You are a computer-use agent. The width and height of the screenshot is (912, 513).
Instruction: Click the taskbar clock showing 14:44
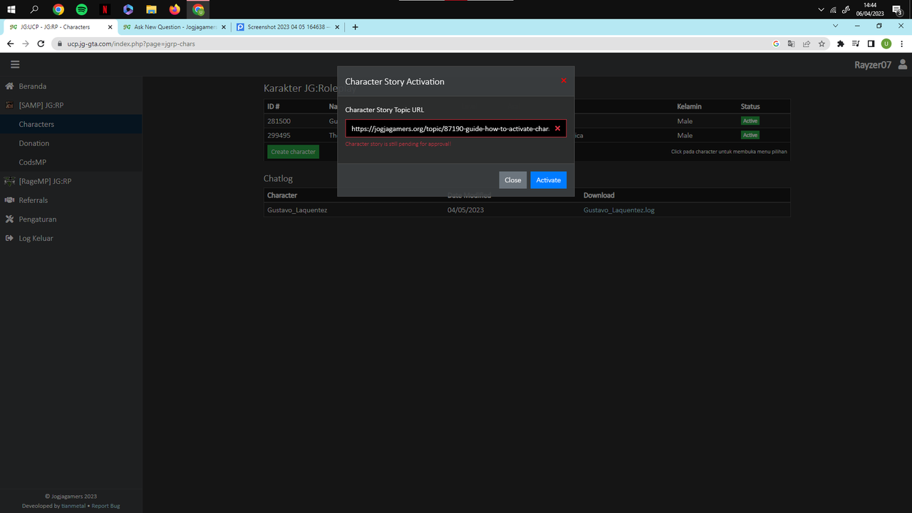(869, 9)
